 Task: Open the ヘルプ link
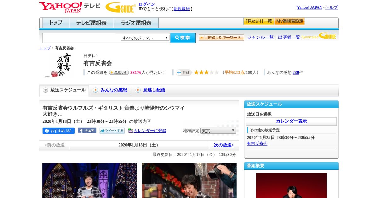pos(331,8)
